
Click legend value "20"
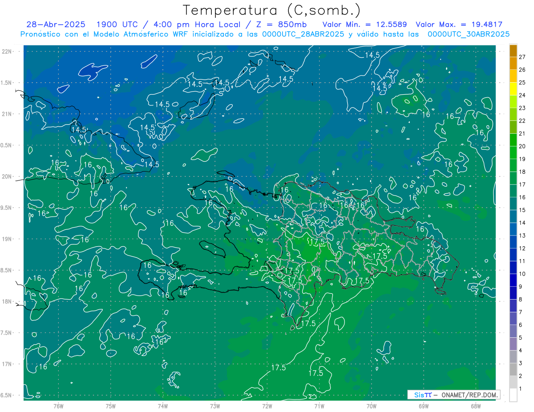click(522, 146)
